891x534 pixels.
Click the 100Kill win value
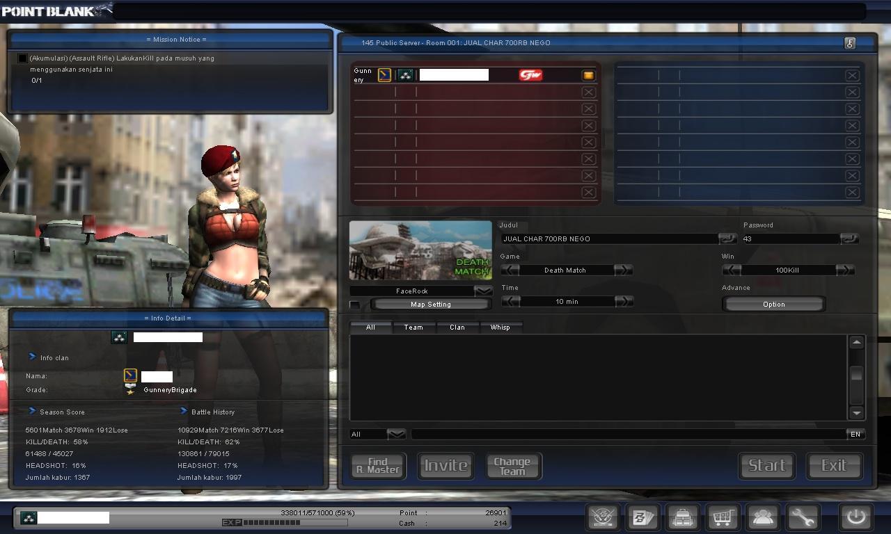[787, 270]
